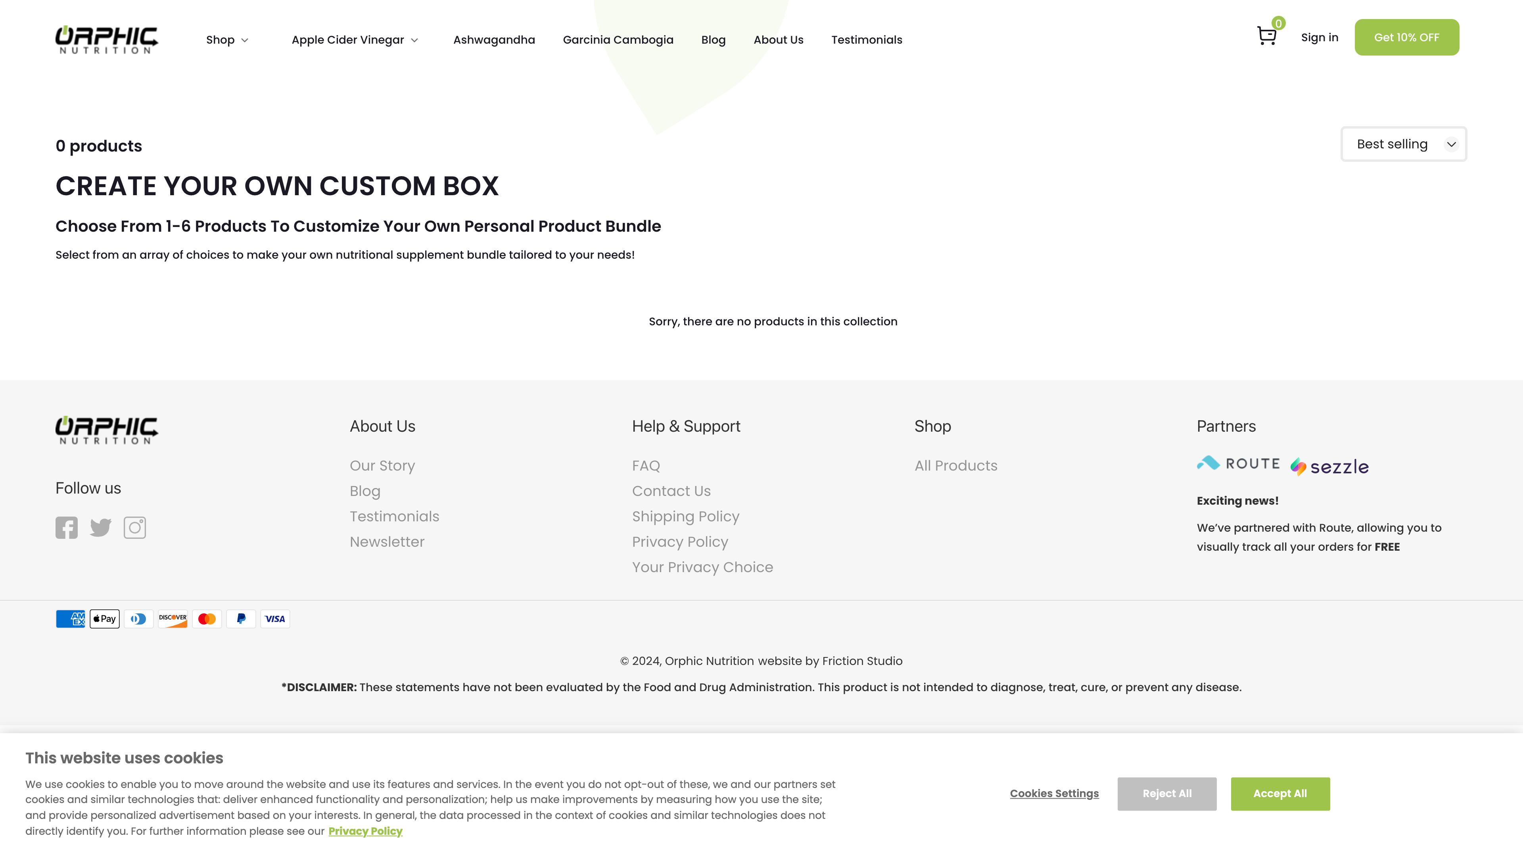The height and width of the screenshot is (857, 1523).
Task: Click the Get 10% OFF button
Action: (1406, 37)
